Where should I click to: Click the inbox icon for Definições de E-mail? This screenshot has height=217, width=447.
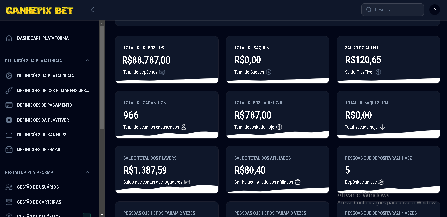point(9,149)
